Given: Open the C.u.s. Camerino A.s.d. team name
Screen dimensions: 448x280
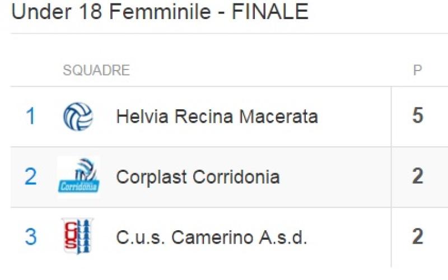Looking at the screenshot, I should pos(212,237).
